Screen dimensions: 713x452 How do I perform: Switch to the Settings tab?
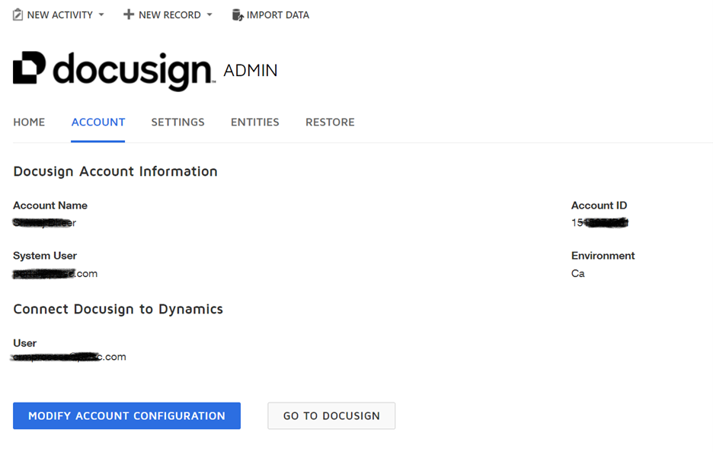click(177, 122)
